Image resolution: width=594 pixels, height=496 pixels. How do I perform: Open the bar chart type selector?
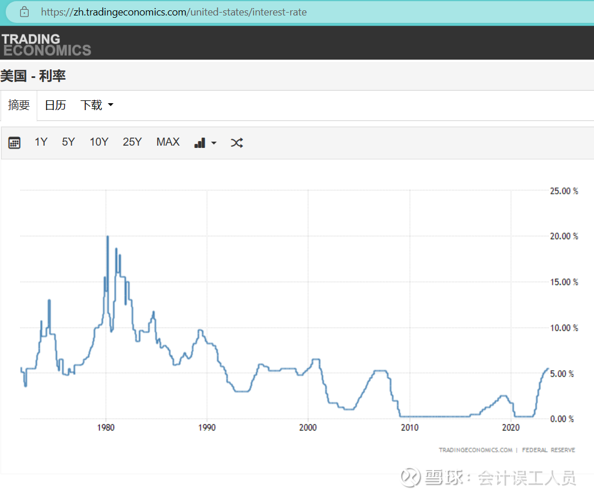coord(200,143)
